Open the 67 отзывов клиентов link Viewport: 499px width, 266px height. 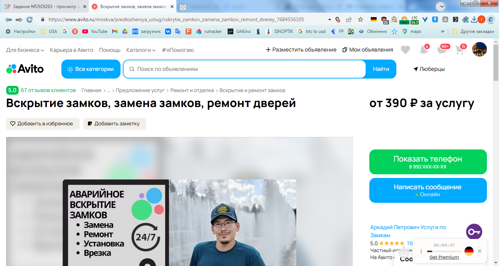pos(48,90)
